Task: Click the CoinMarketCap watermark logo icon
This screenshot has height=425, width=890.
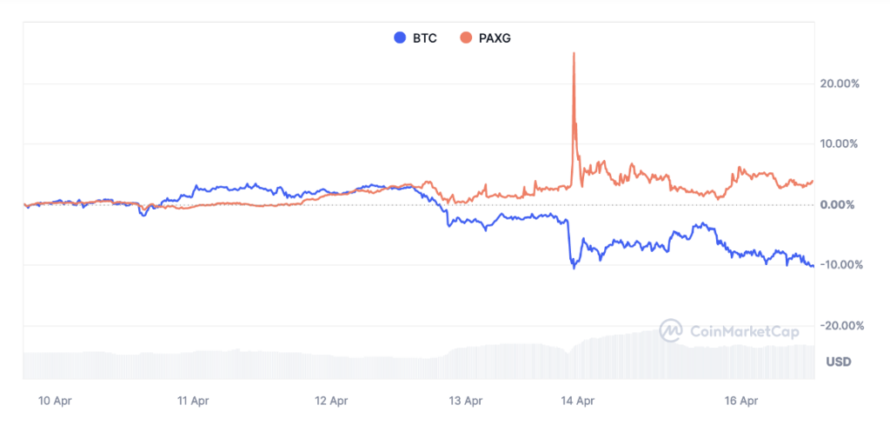Action: [671, 330]
